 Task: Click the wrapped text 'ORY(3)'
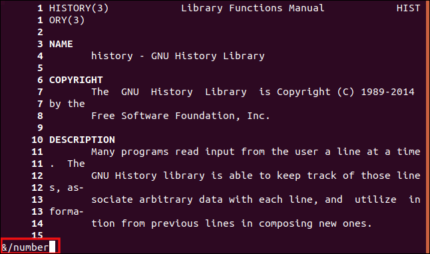tap(67, 20)
